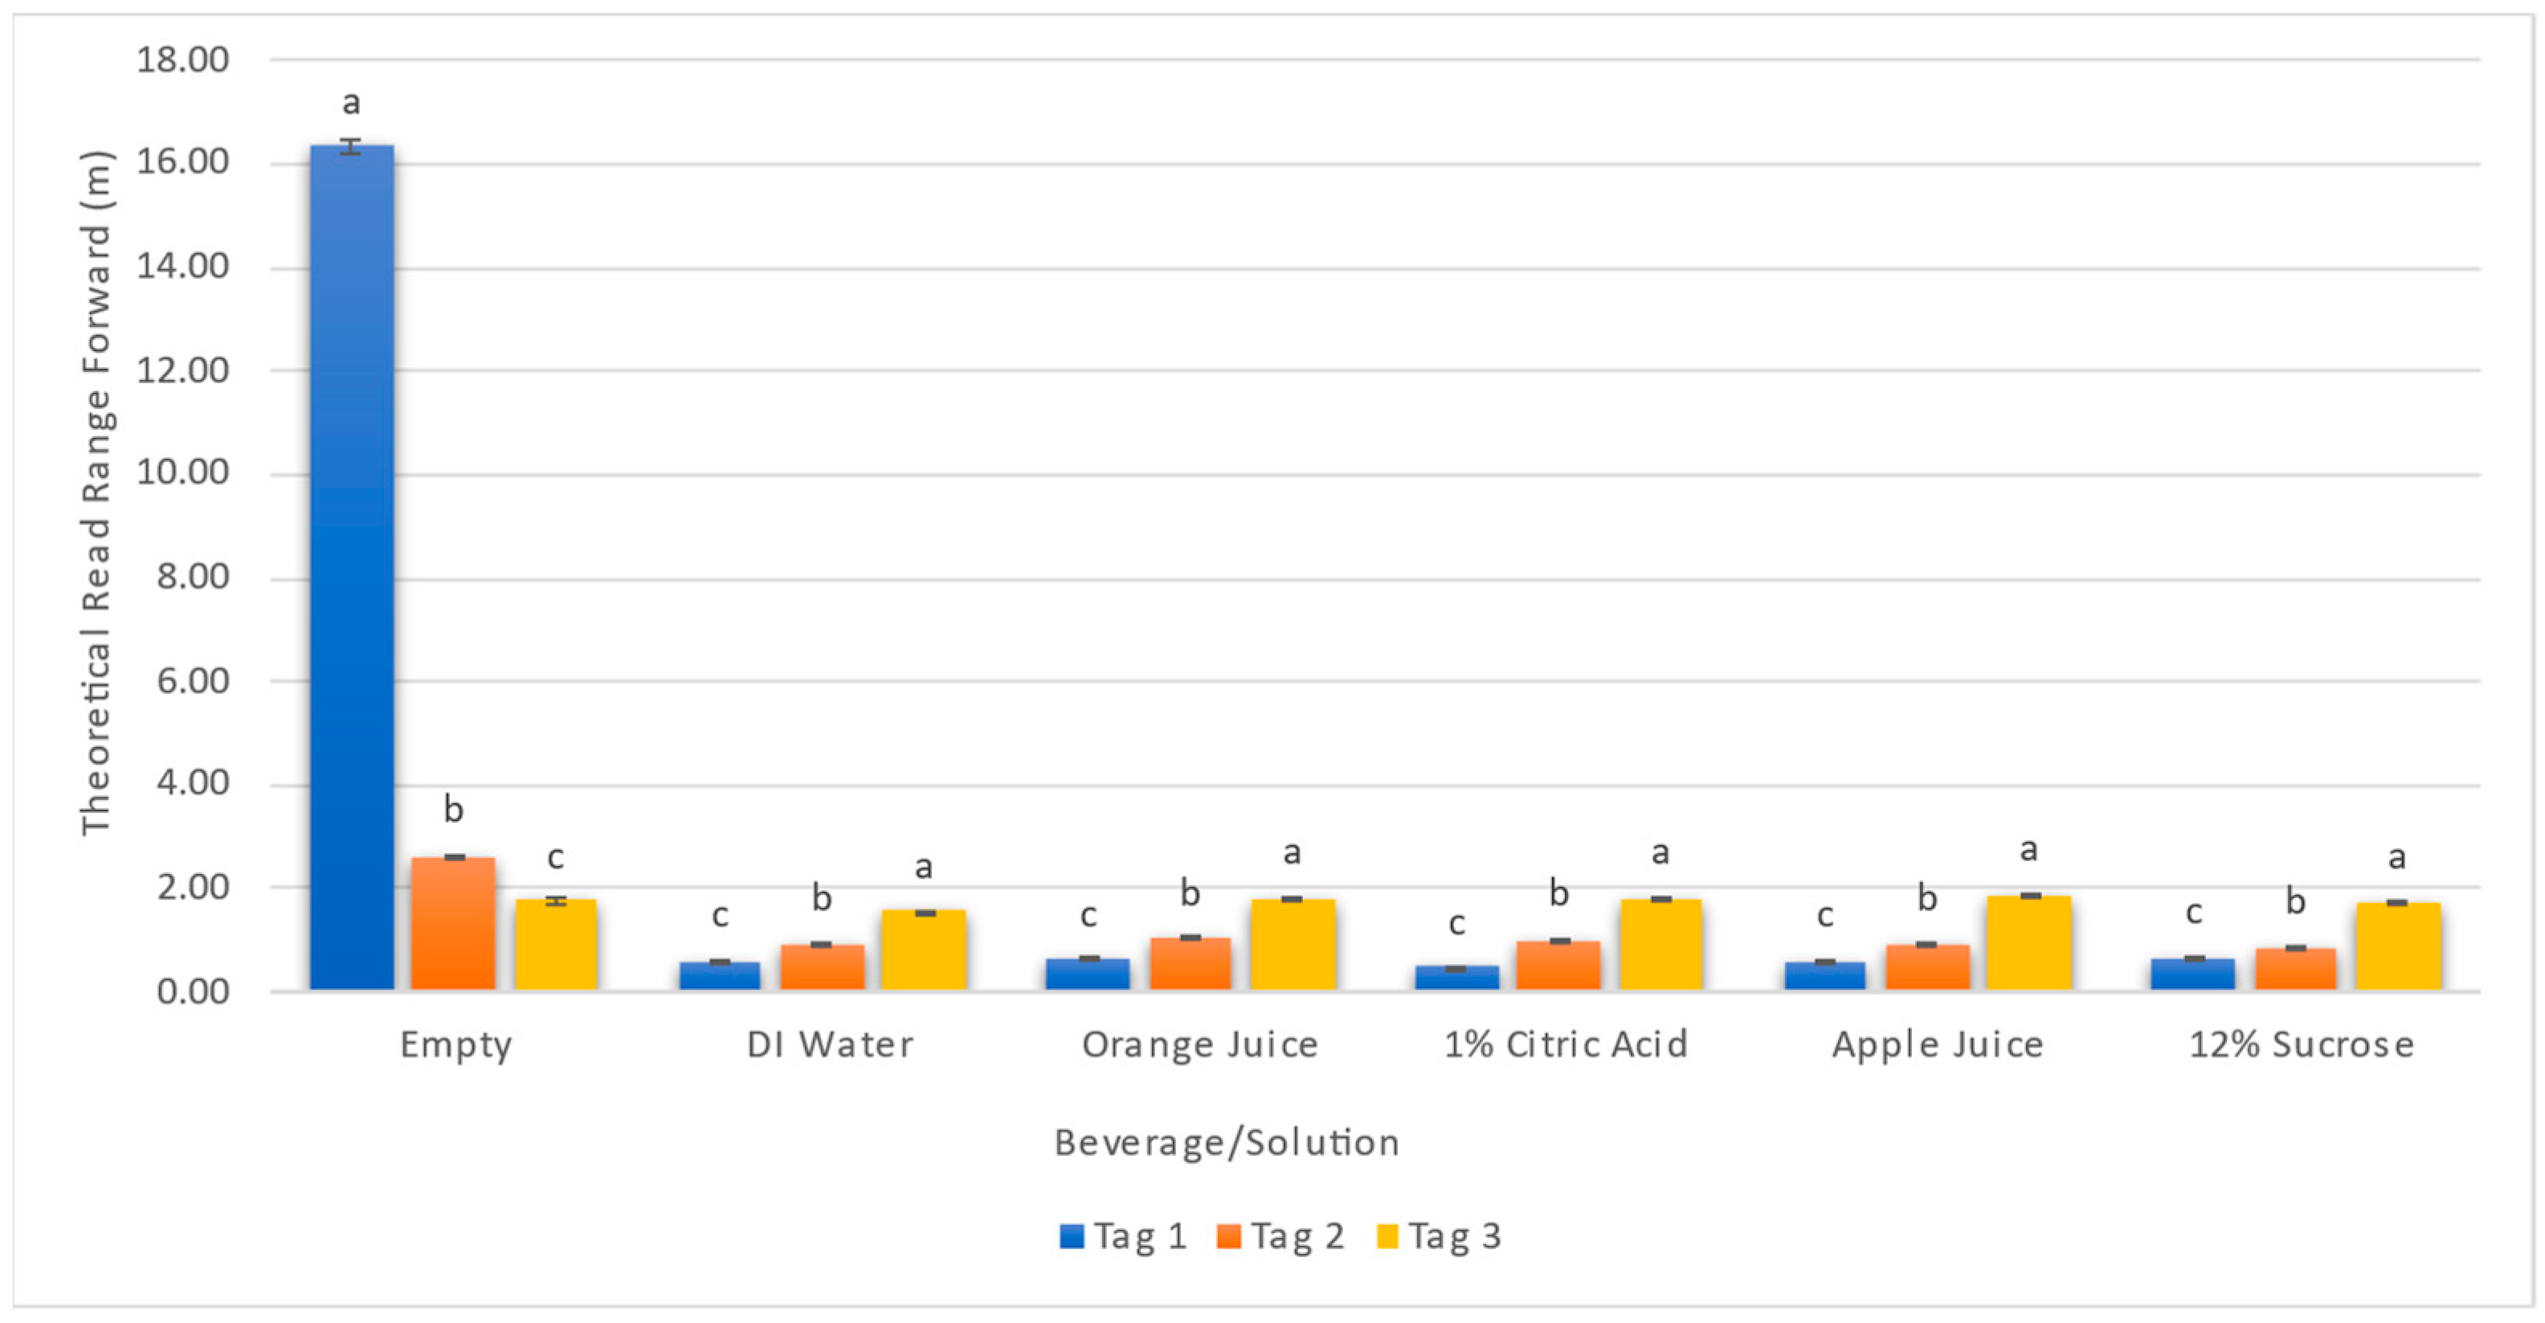Image resolution: width=2545 pixels, height=1323 pixels.
Task: Click the "Empty" category axis label
Action: [x=456, y=1044]
